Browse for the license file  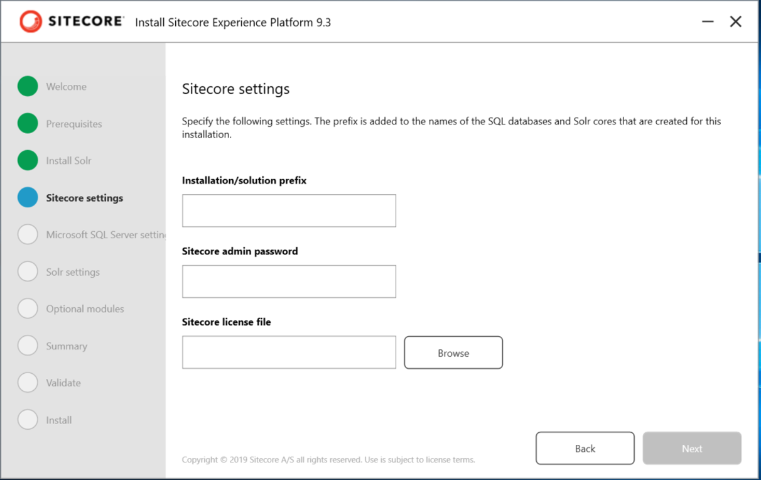pos(453,352)
